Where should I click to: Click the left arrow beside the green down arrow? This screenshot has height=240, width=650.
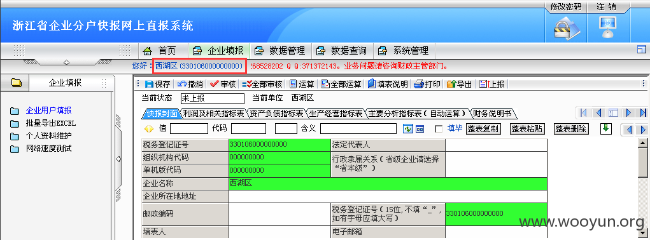(629, 130)
